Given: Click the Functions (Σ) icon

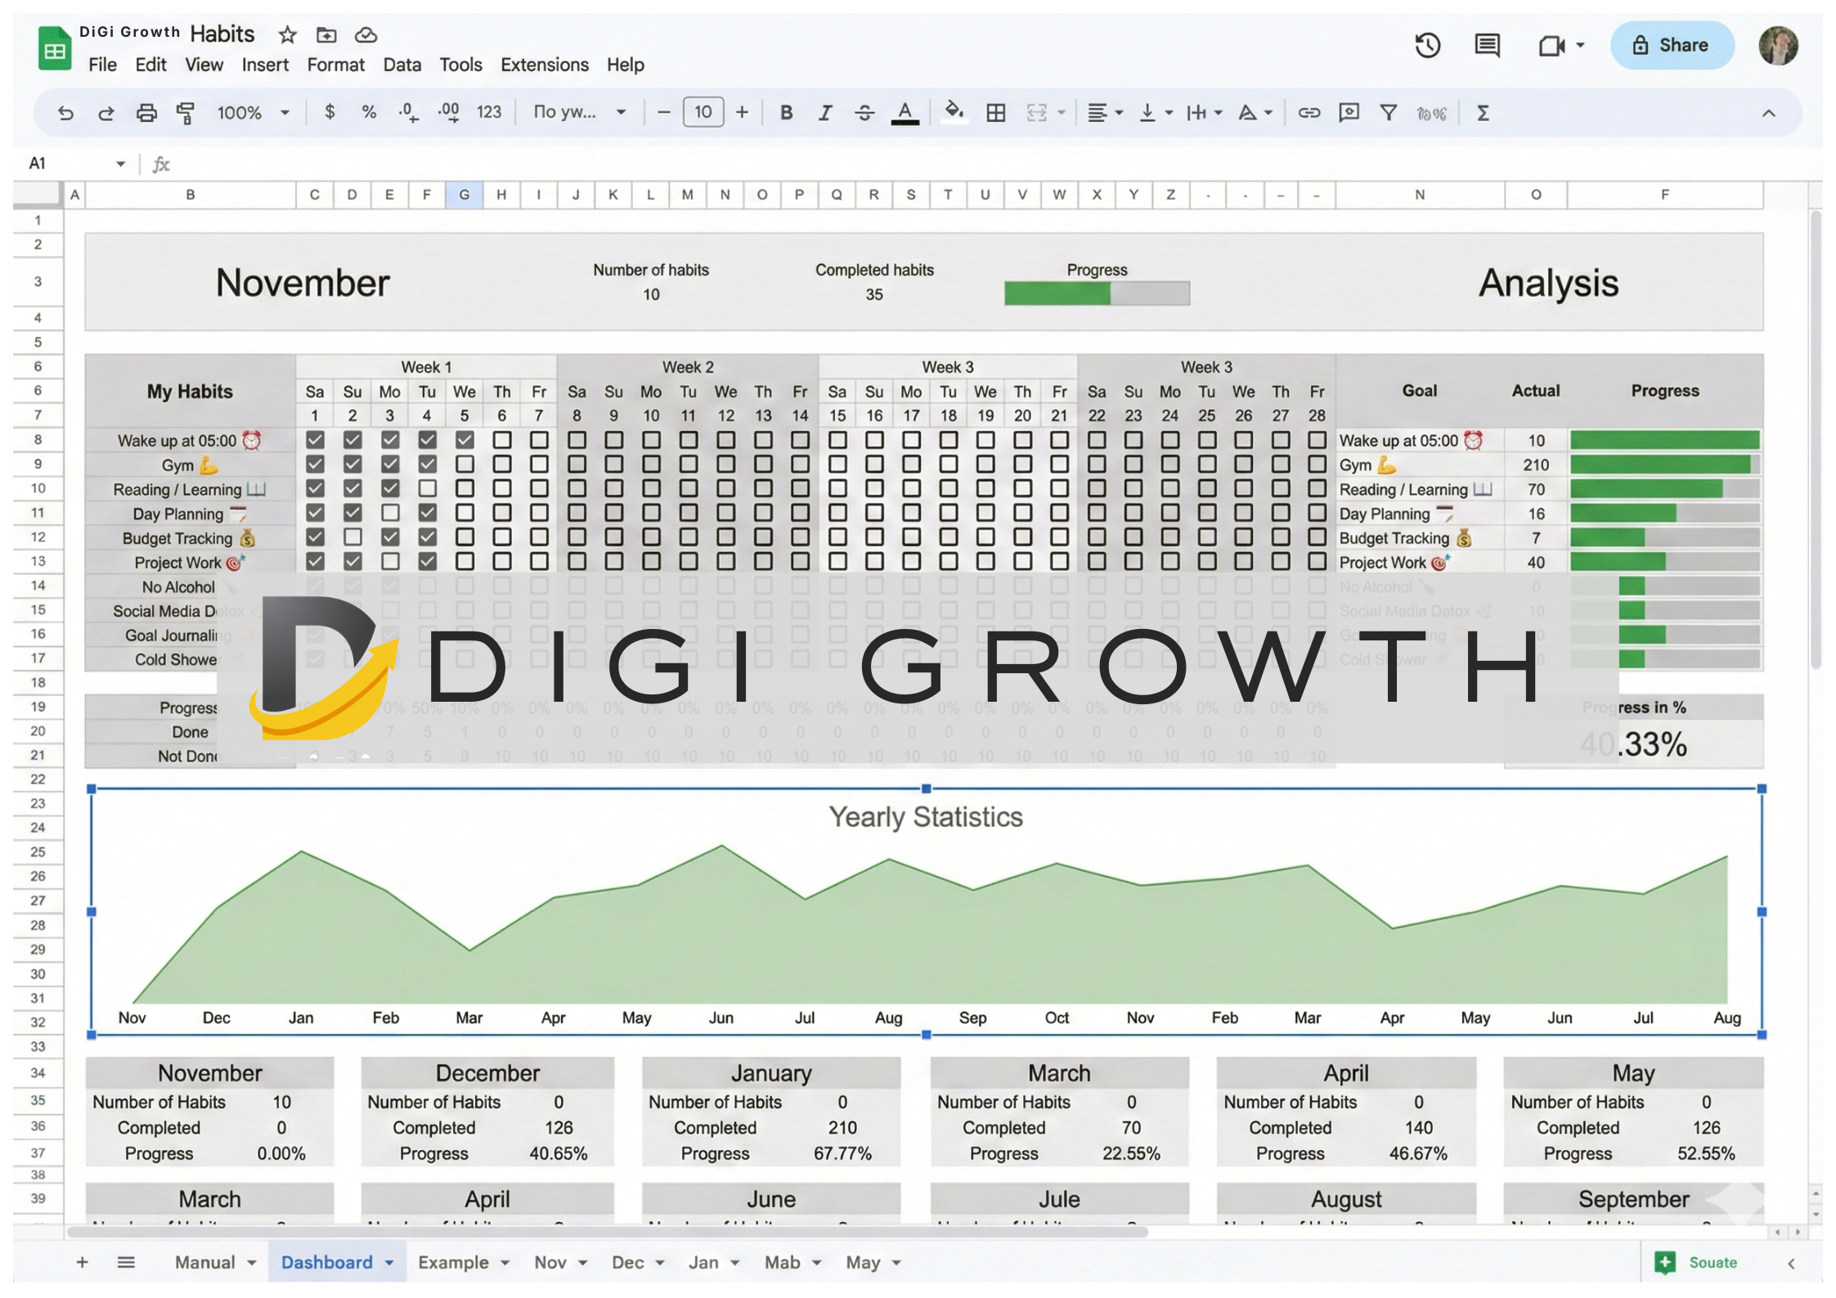Looking at the screenshot, I should 1483,112.
